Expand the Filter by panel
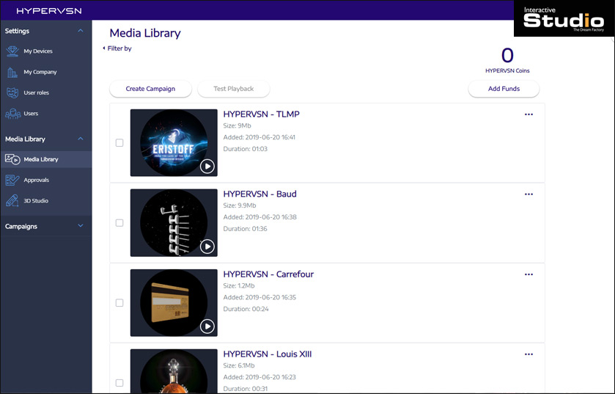Viewport: 615px width, 394px height. 117,48
